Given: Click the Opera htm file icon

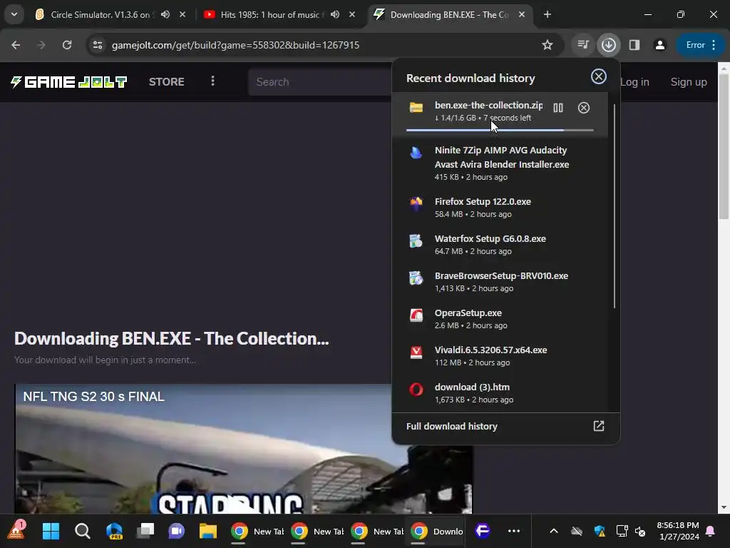Looking at the screenshot, I should click(x=416, y=389).
